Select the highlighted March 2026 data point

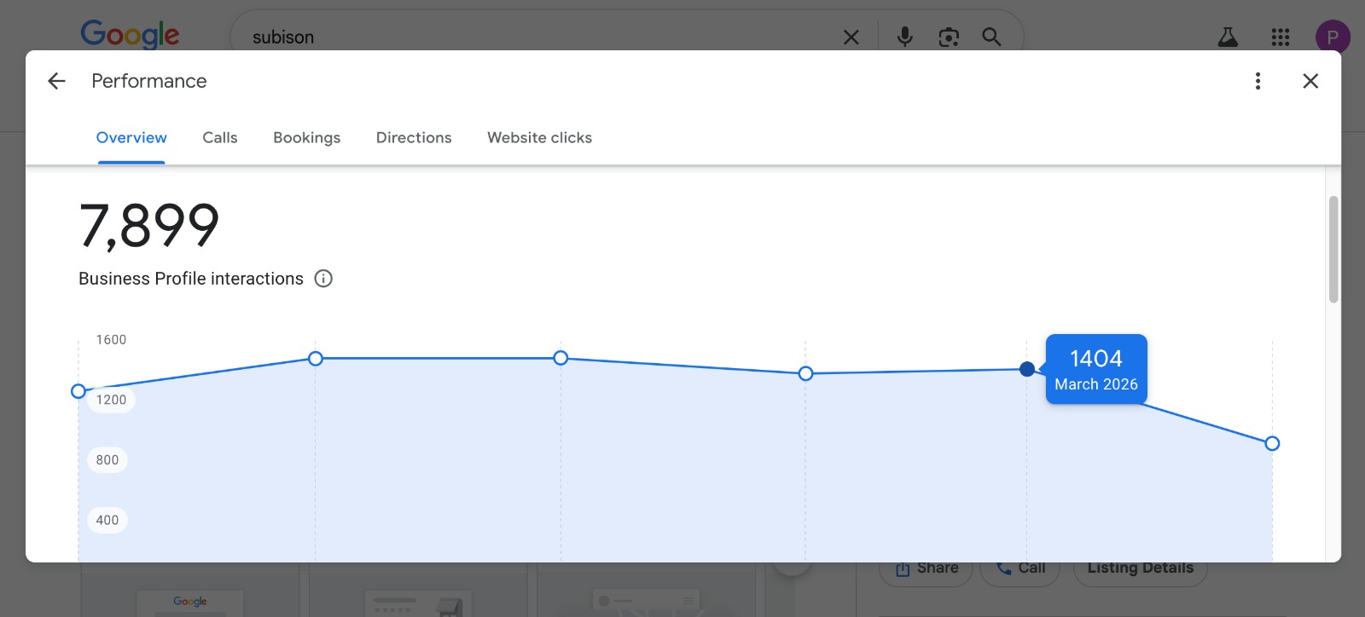[1027, 369]
